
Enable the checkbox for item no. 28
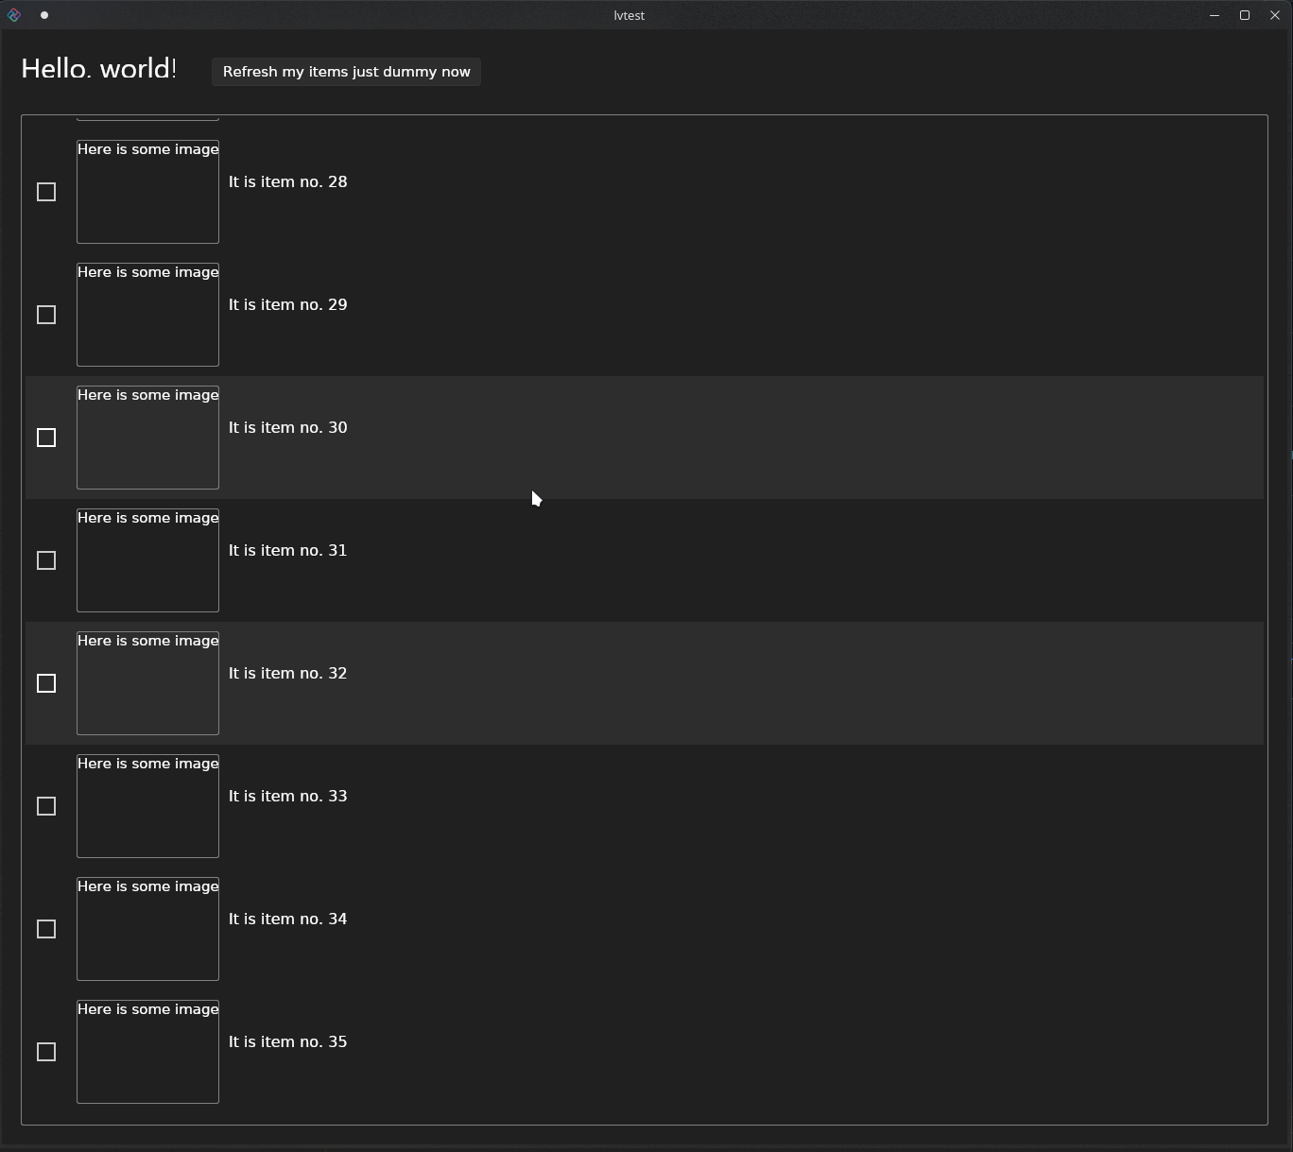(45, 192)
